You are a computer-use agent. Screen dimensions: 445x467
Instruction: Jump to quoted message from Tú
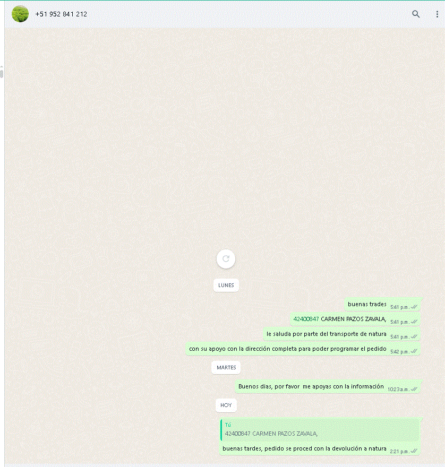click(320, 430)
